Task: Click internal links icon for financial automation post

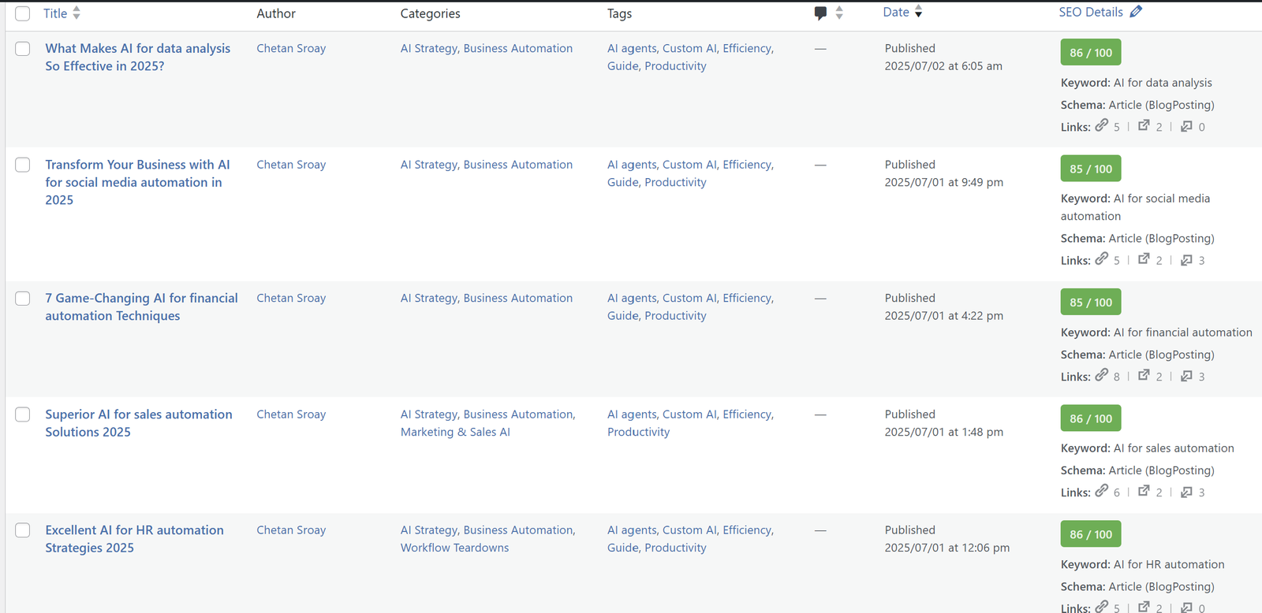Action: click(1102, 375)
